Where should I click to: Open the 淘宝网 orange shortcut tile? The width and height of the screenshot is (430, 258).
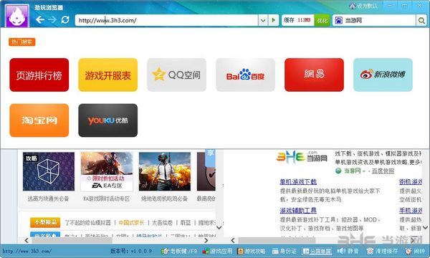click(39, 120)
